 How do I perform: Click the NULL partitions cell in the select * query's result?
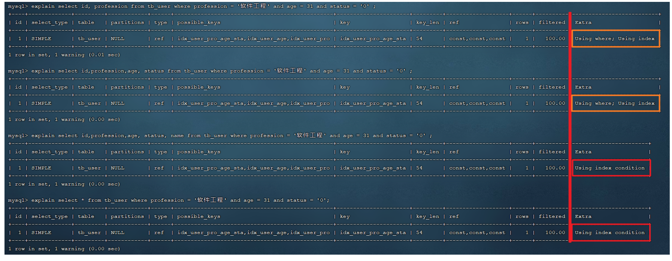[117, 233]
